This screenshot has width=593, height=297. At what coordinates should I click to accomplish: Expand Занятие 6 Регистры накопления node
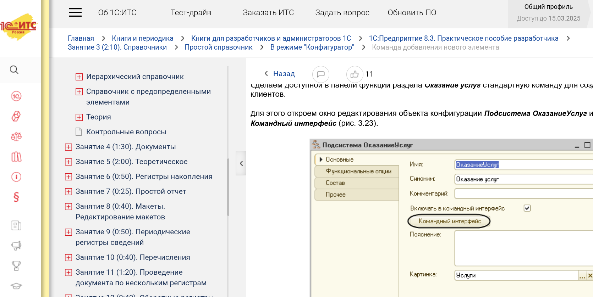pos(68,177)
